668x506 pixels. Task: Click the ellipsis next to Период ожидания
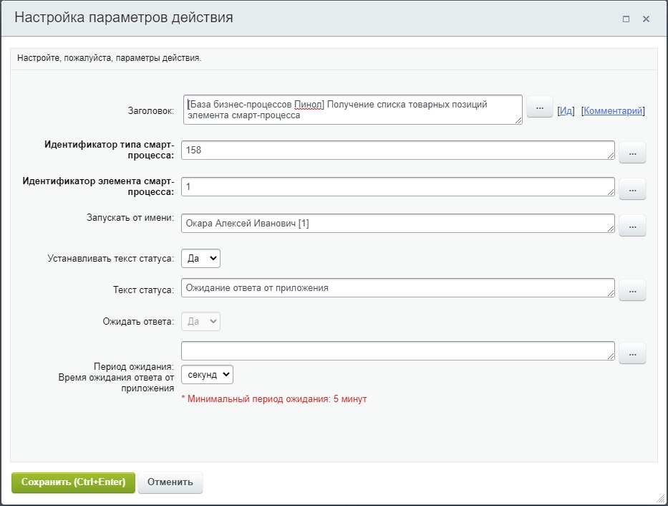click(632, 353)
